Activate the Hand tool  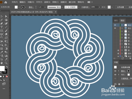(x=2, y=63)
